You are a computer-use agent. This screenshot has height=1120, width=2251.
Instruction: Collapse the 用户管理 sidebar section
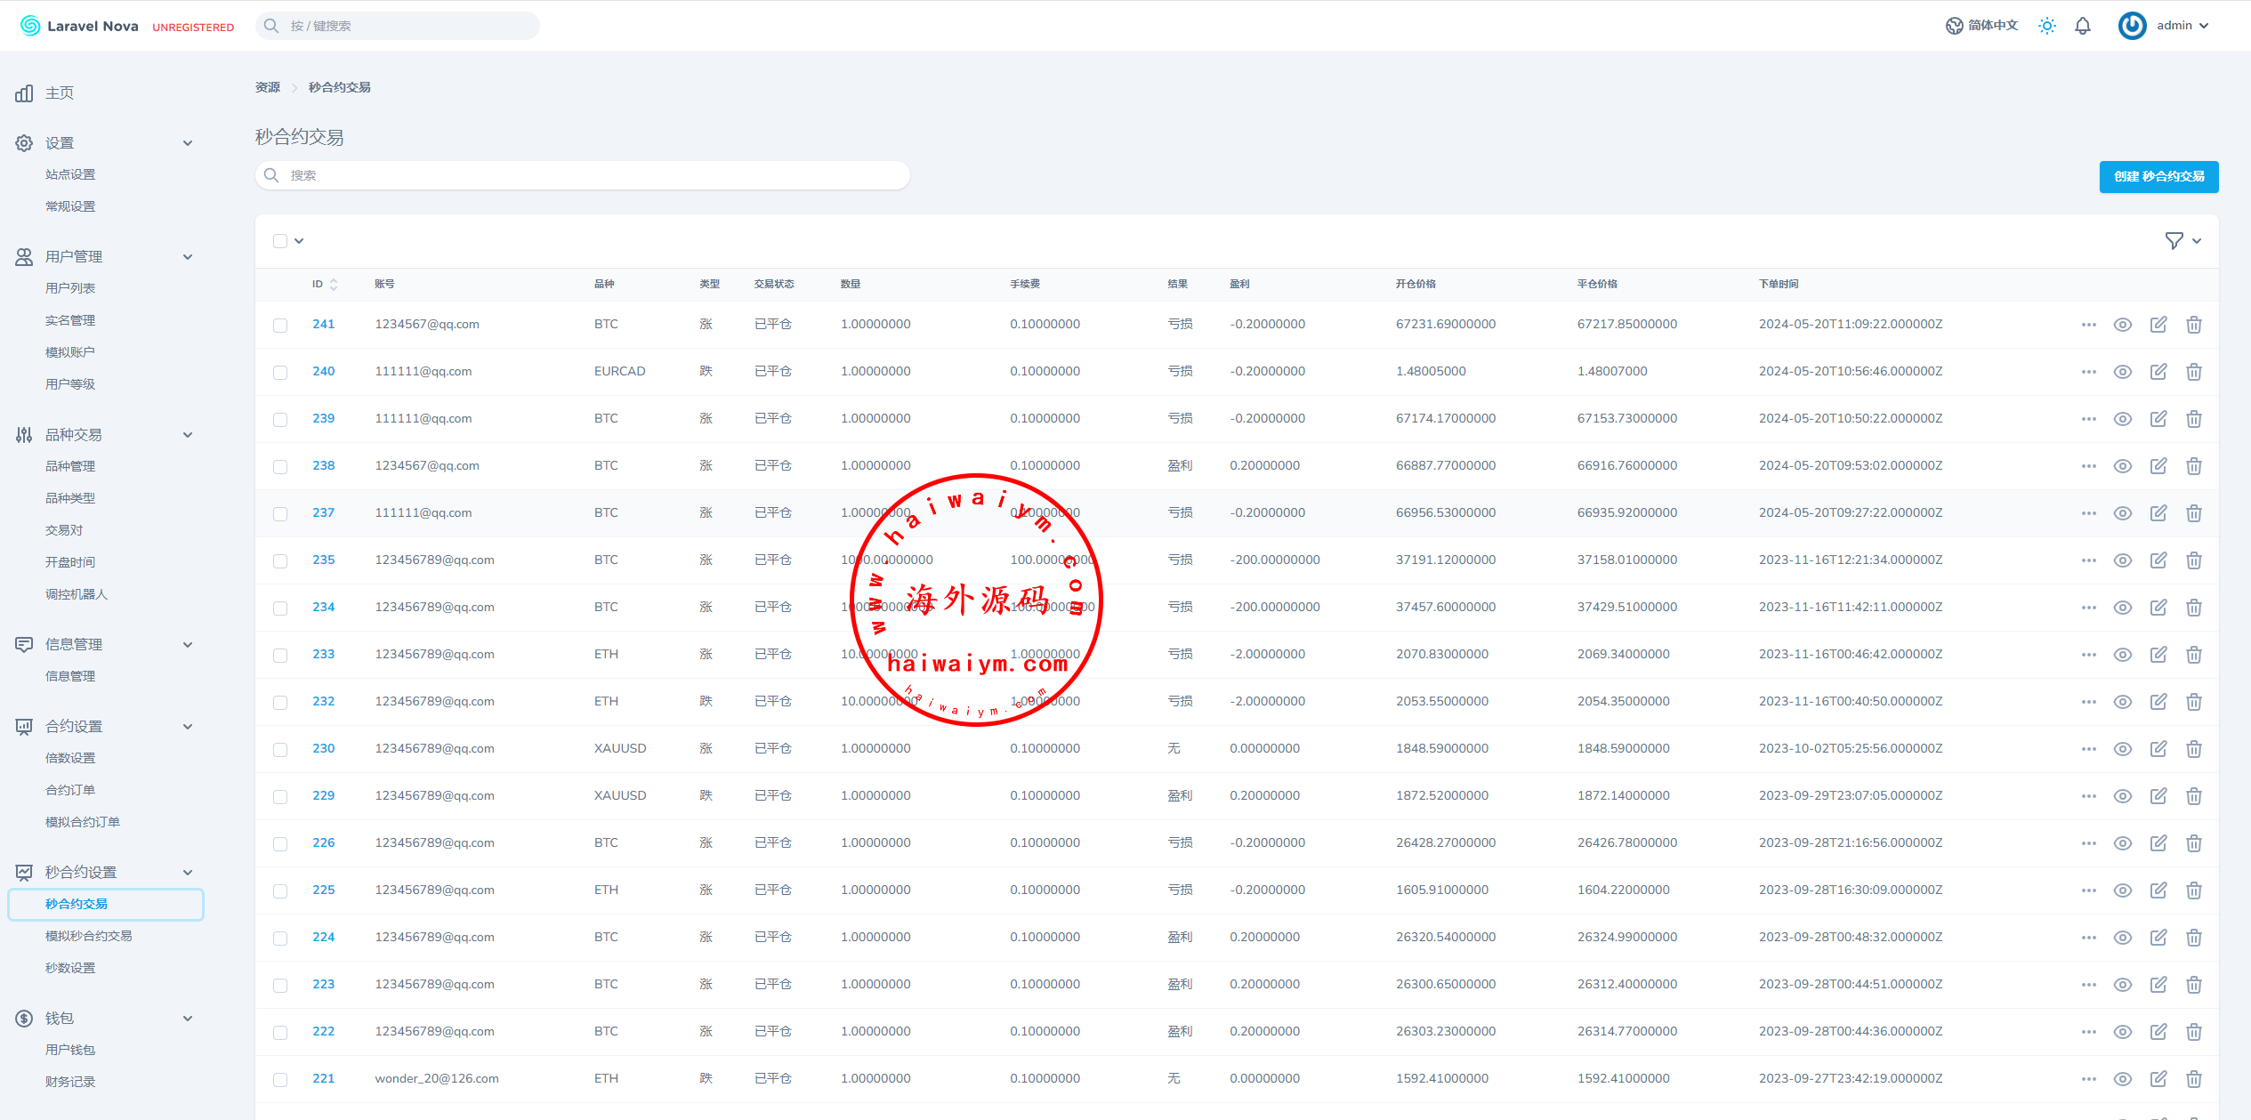[188, 257]
